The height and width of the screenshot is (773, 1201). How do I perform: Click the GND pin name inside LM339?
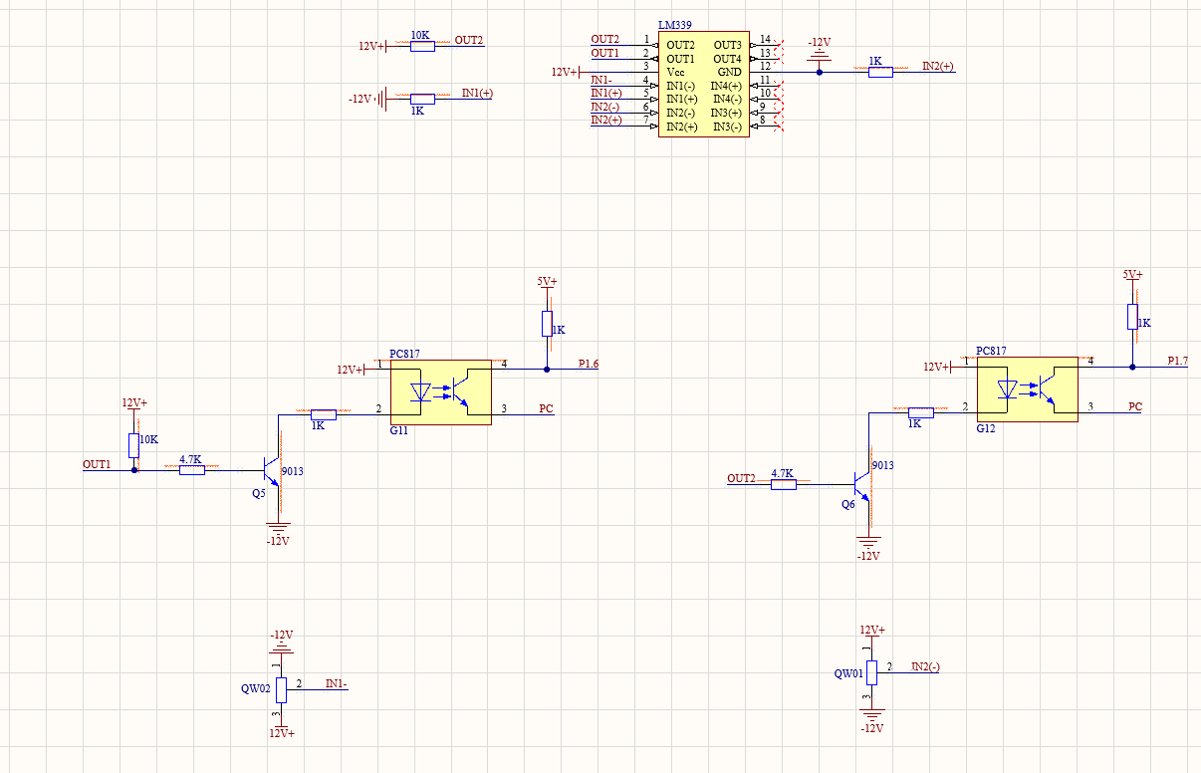point(729,73)
